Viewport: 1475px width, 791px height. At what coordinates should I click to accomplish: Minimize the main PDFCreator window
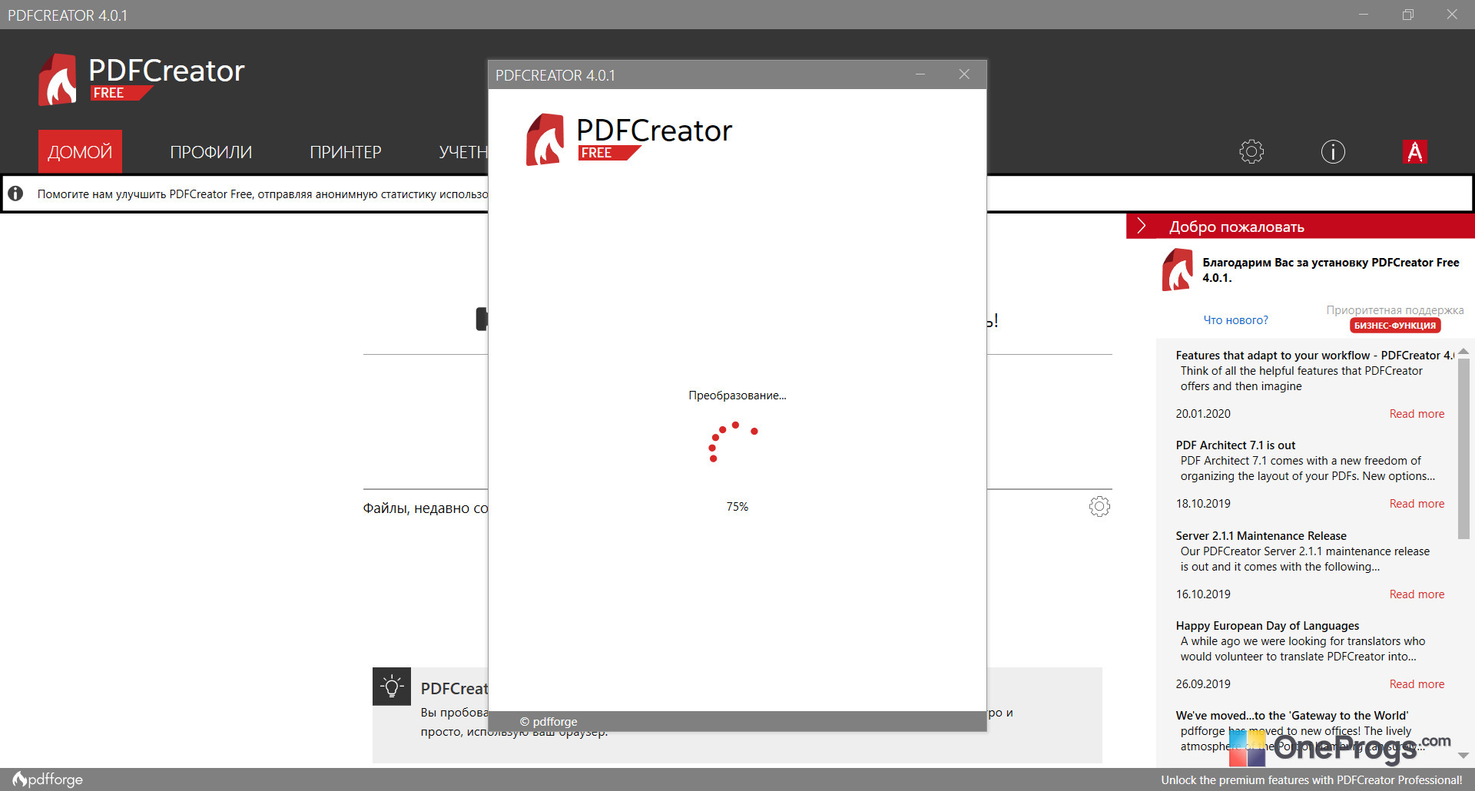(x=1364, y=15)
